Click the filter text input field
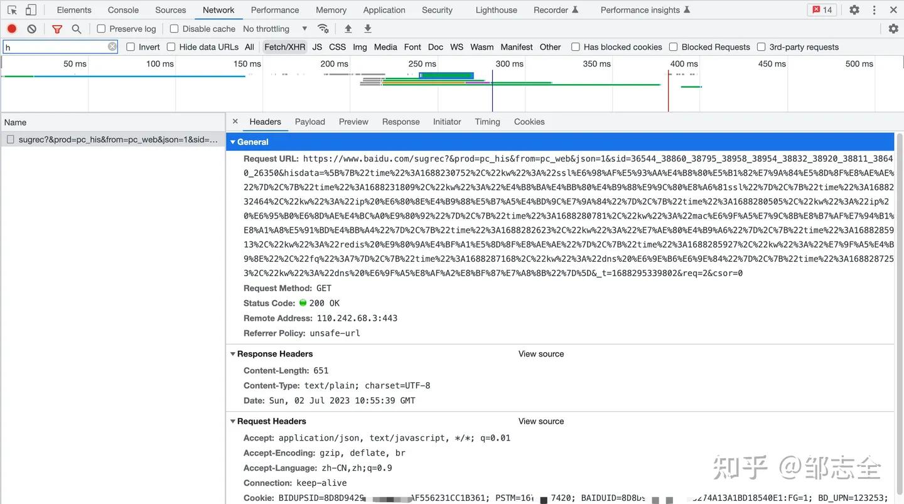The width and height of the screenshot is (904, 504). (x=55, y=47)
